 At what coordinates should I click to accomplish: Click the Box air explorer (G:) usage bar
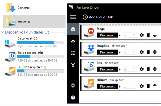(x=41, y=56)
